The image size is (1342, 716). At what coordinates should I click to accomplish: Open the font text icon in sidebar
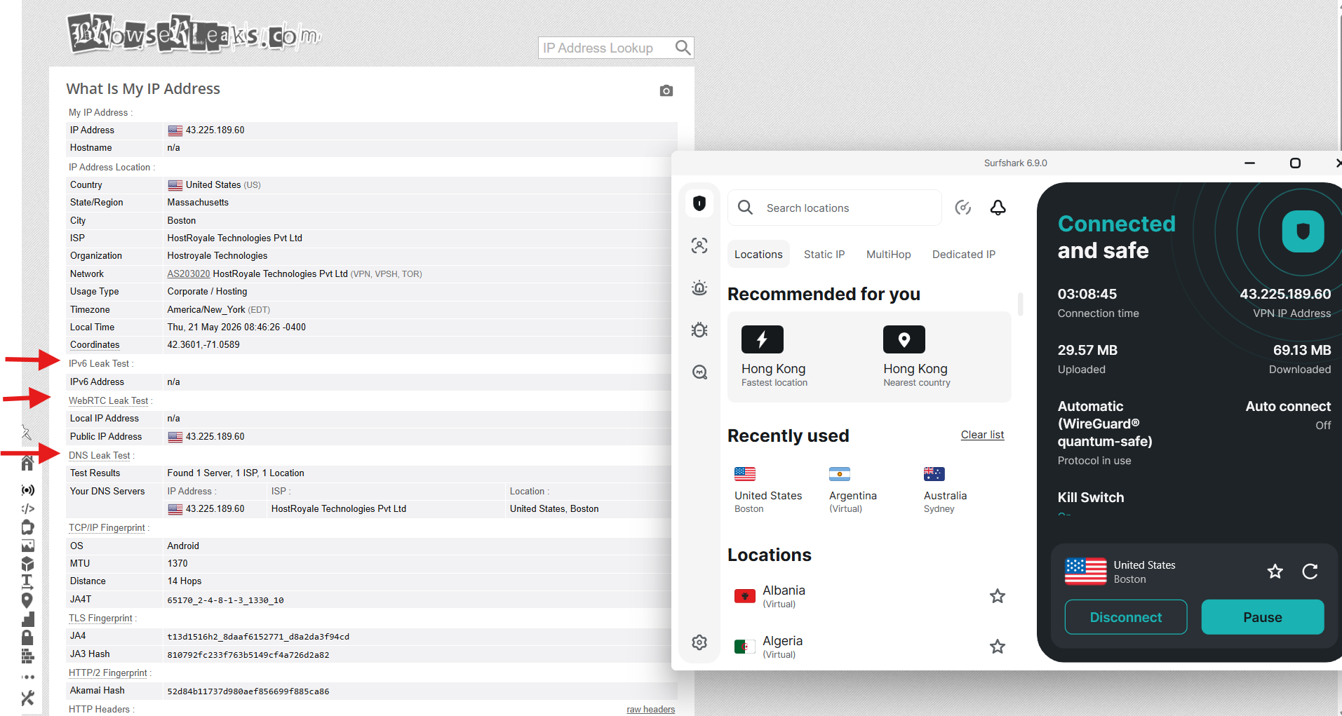pyautogui.click(x=27, y=581)
